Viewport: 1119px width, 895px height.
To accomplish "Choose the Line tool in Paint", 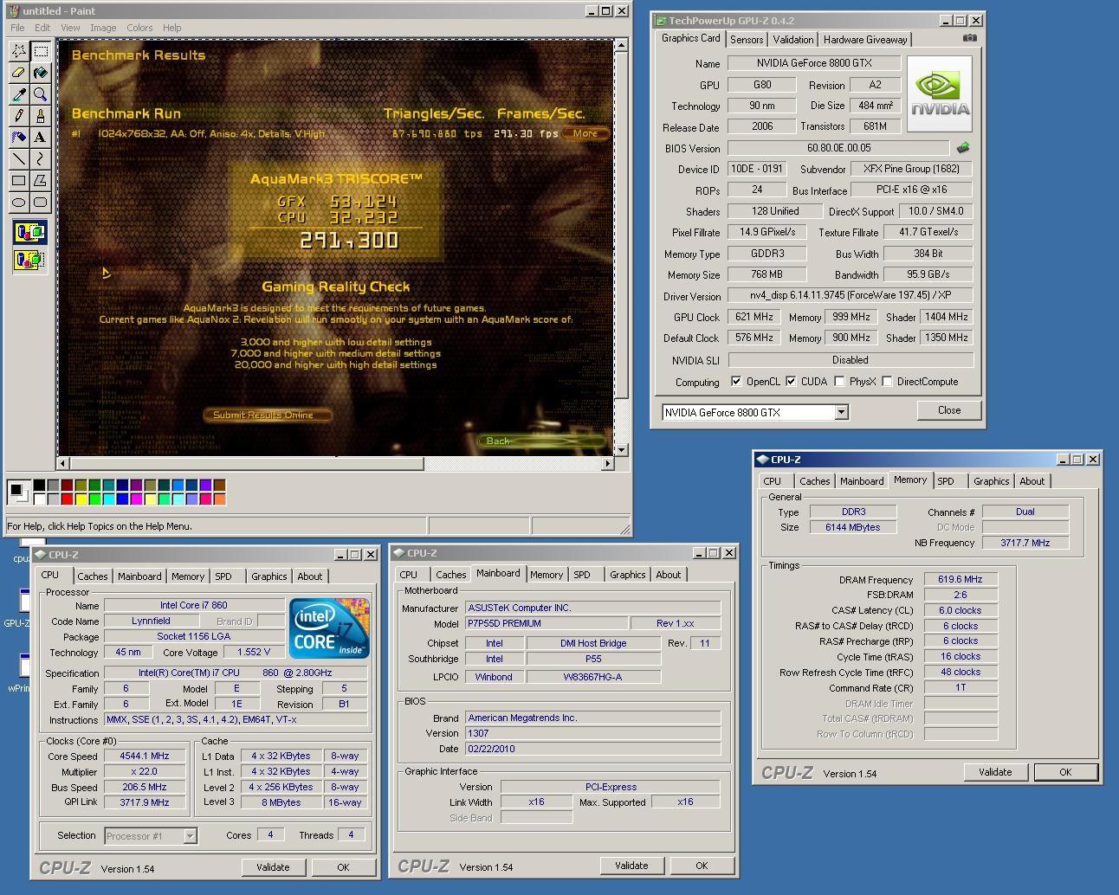I will [x=18, y=159].
